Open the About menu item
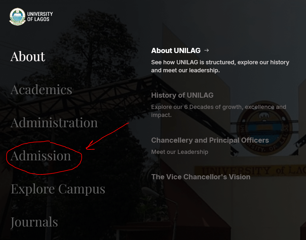 (28, 56)
